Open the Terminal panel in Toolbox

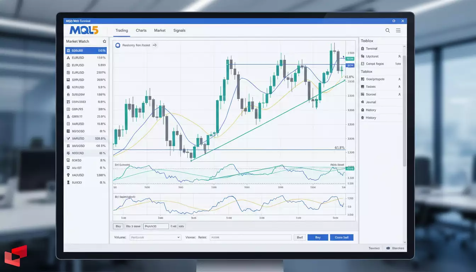371,49
